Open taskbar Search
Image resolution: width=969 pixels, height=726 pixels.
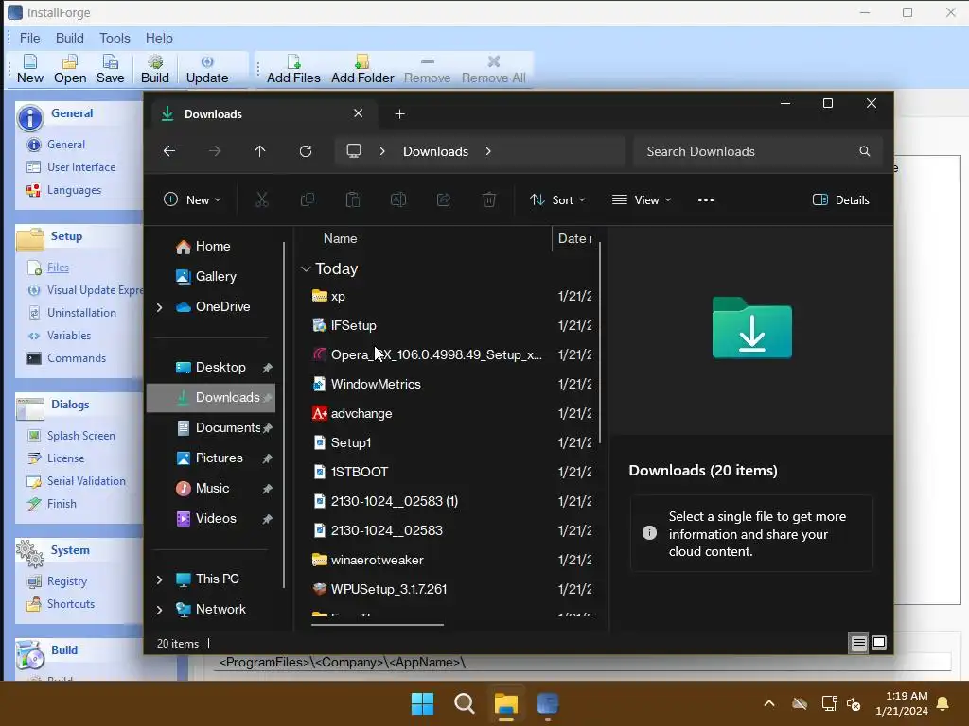pos(464,703)
